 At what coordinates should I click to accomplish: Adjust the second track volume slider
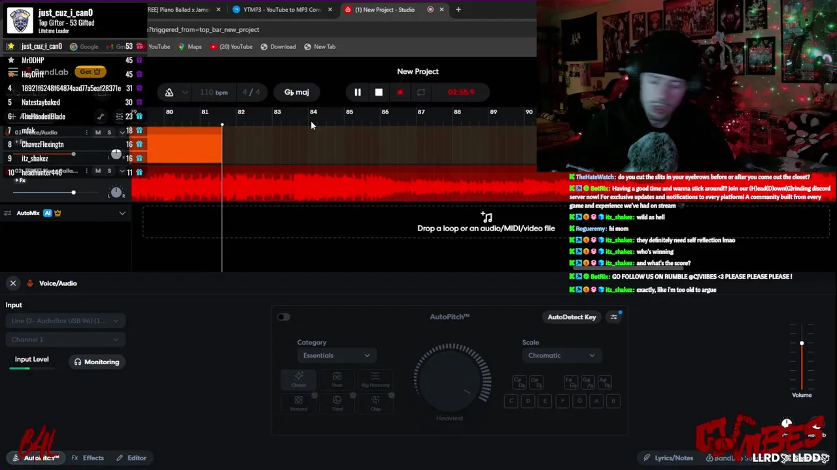tap(73, 192)
